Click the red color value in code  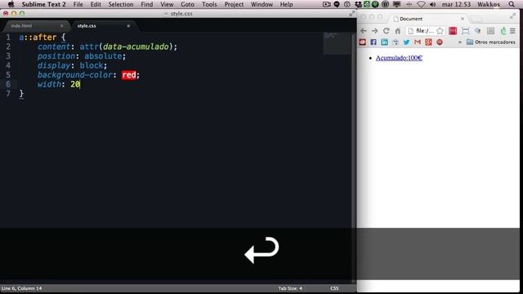[129, 75]
